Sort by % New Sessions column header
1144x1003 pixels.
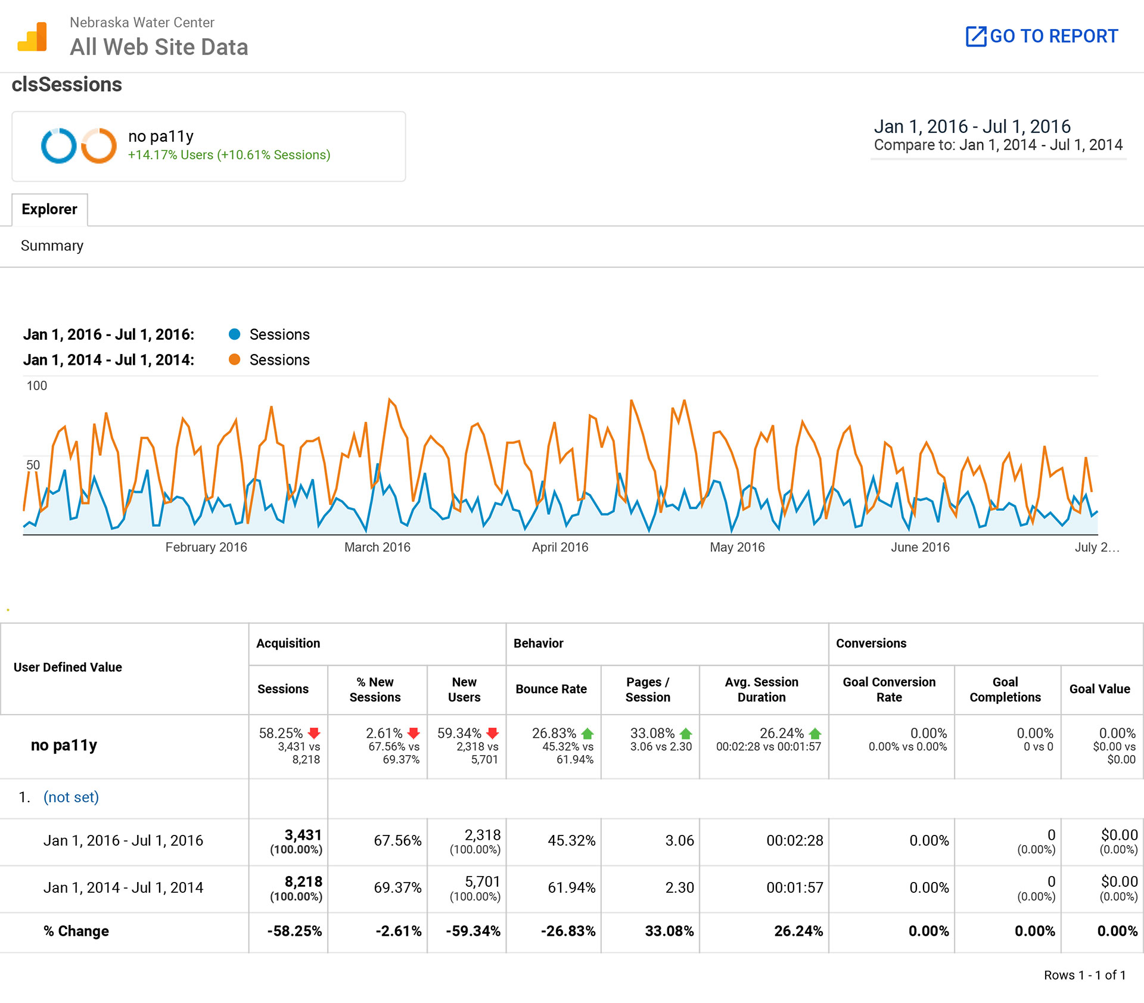tap(375, 690)
